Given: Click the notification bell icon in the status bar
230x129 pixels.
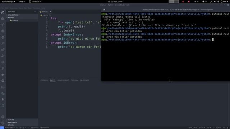Looking at the screenshot, I should pyautogui.click(x=227, y=128).
